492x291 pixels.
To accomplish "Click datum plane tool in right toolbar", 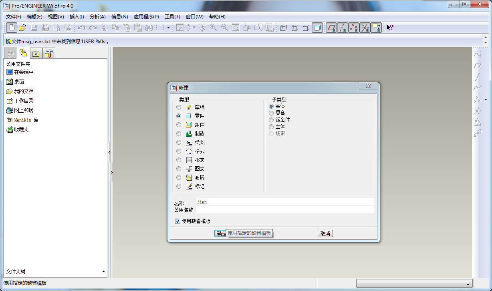I will pos(477,66).
